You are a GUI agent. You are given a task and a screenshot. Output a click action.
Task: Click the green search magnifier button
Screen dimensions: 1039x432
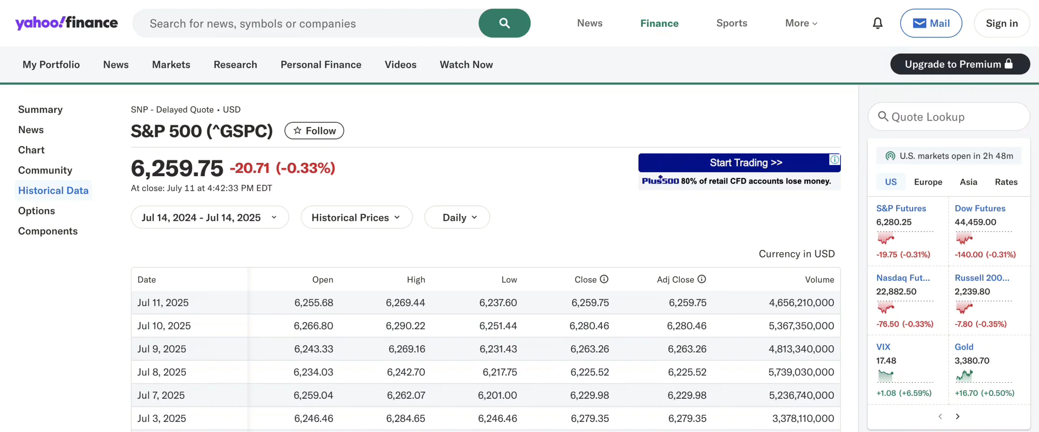[x=504, y=23]
